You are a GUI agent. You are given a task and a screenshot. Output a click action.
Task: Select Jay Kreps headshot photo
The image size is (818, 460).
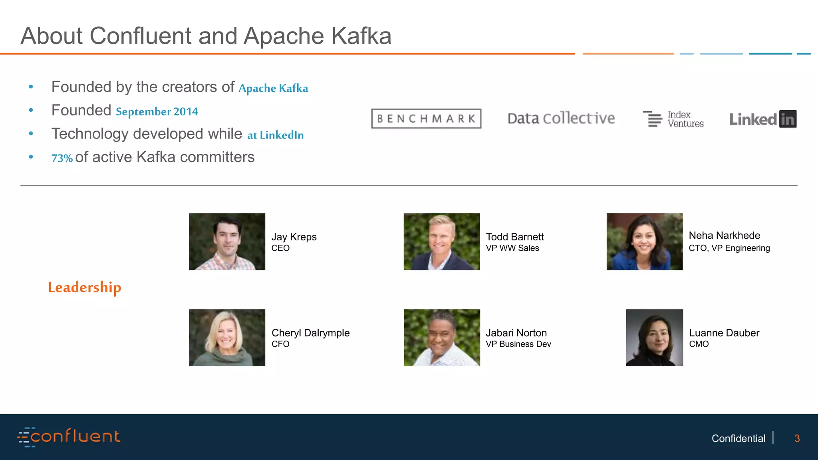[227, 242]
